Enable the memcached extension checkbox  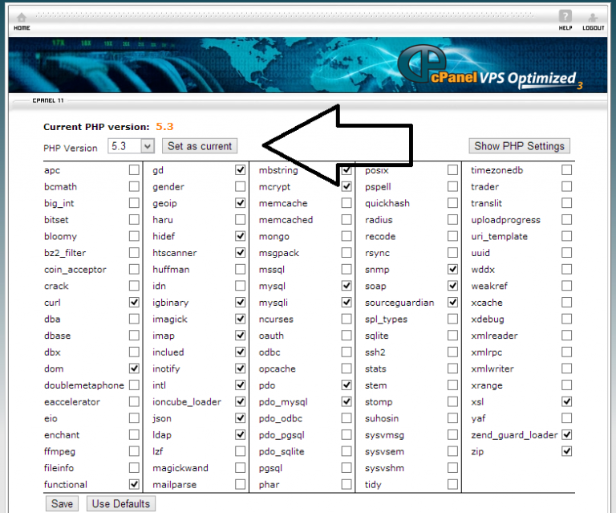click(x=346, y=220)
